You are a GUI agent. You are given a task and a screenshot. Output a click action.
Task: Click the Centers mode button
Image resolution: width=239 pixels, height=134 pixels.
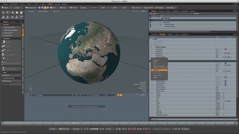pyautogui.click(x=74, y=7)
